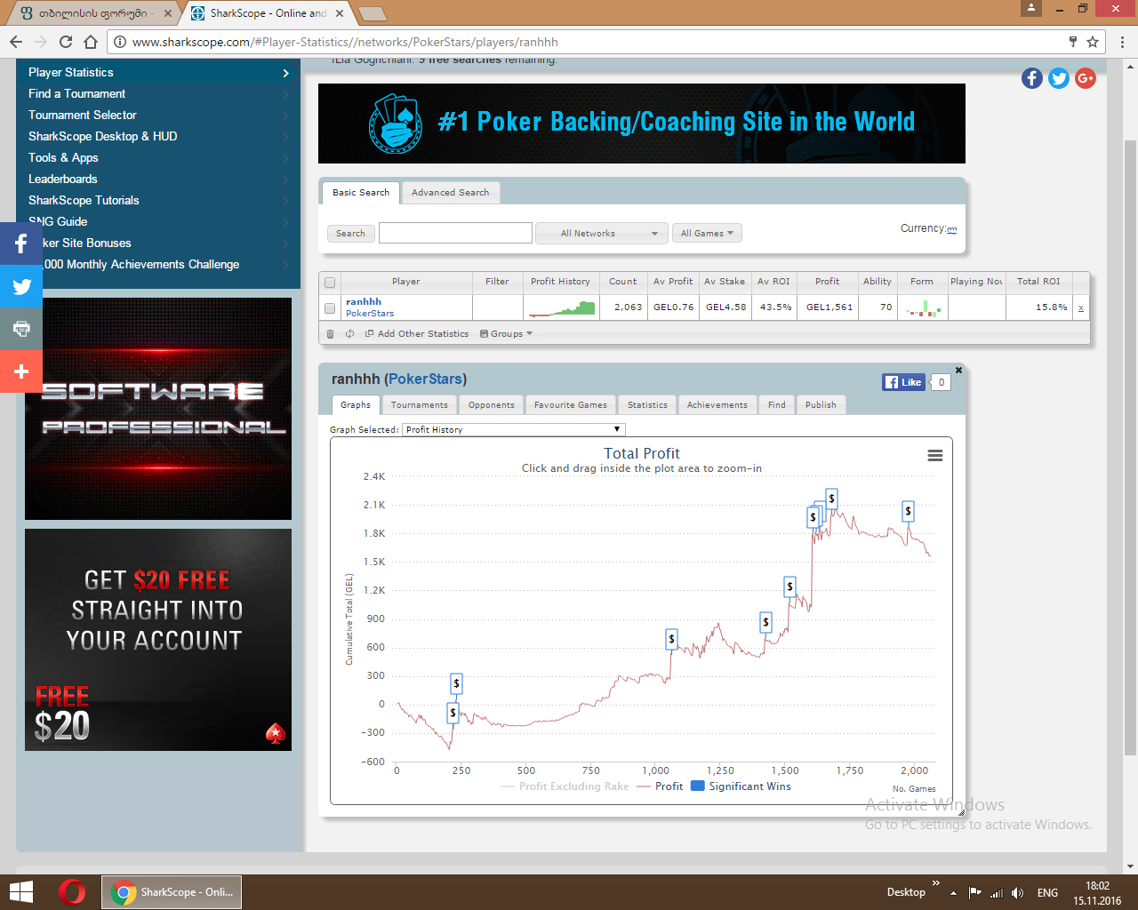The height and width of the screenshot is (910, 1138).
Task: Open the Tournaments tab
Action: click(x=420, y=405)
